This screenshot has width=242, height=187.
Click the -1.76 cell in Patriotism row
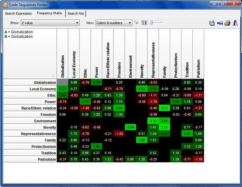click(x=198, y=159)
